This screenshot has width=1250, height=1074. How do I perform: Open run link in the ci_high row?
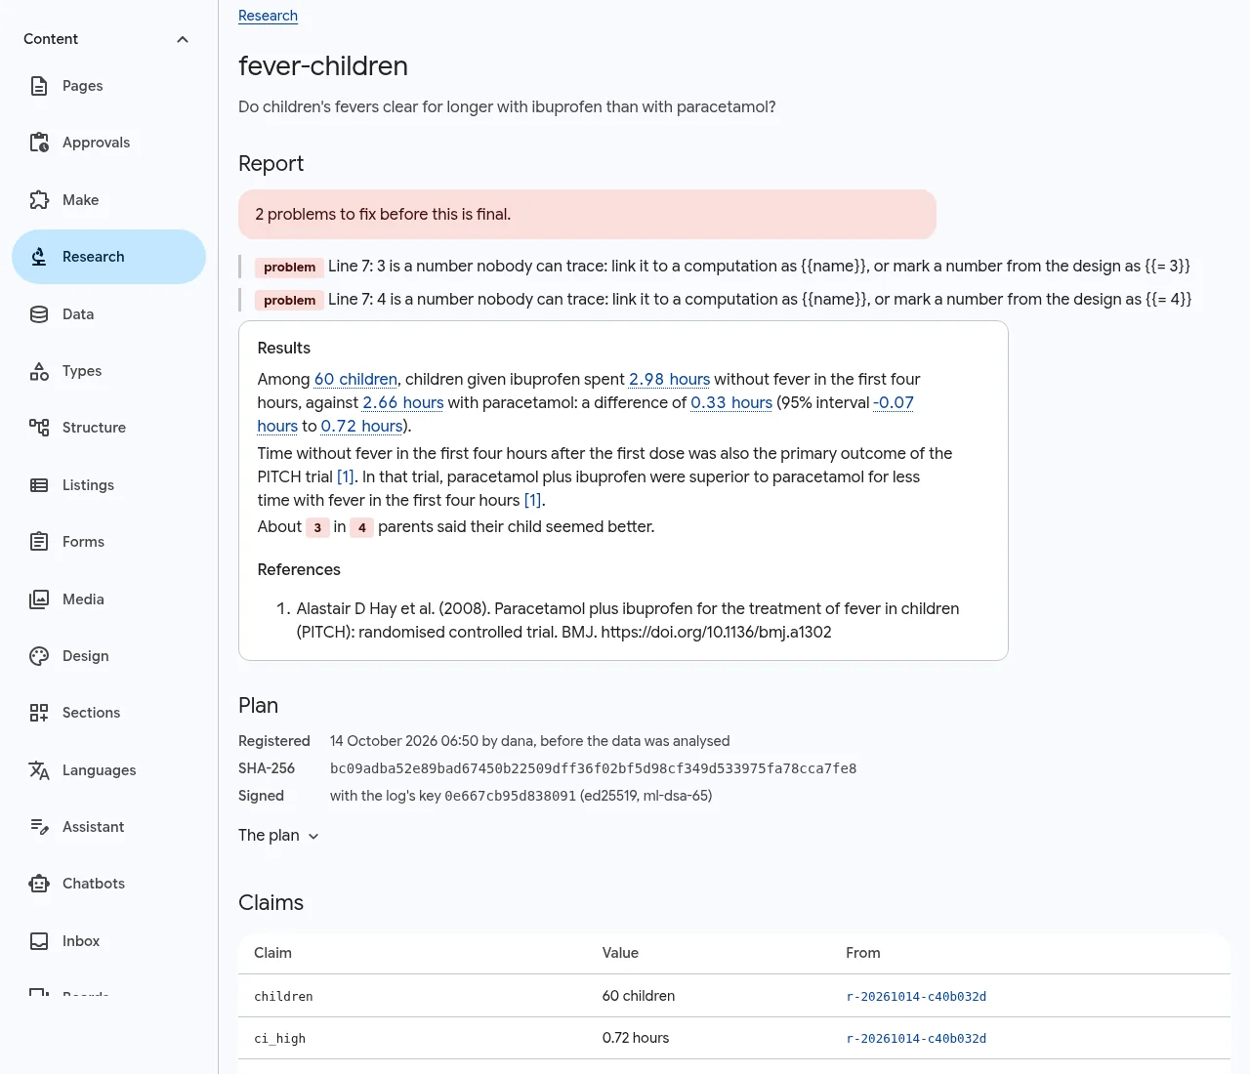coord(916,1039)
